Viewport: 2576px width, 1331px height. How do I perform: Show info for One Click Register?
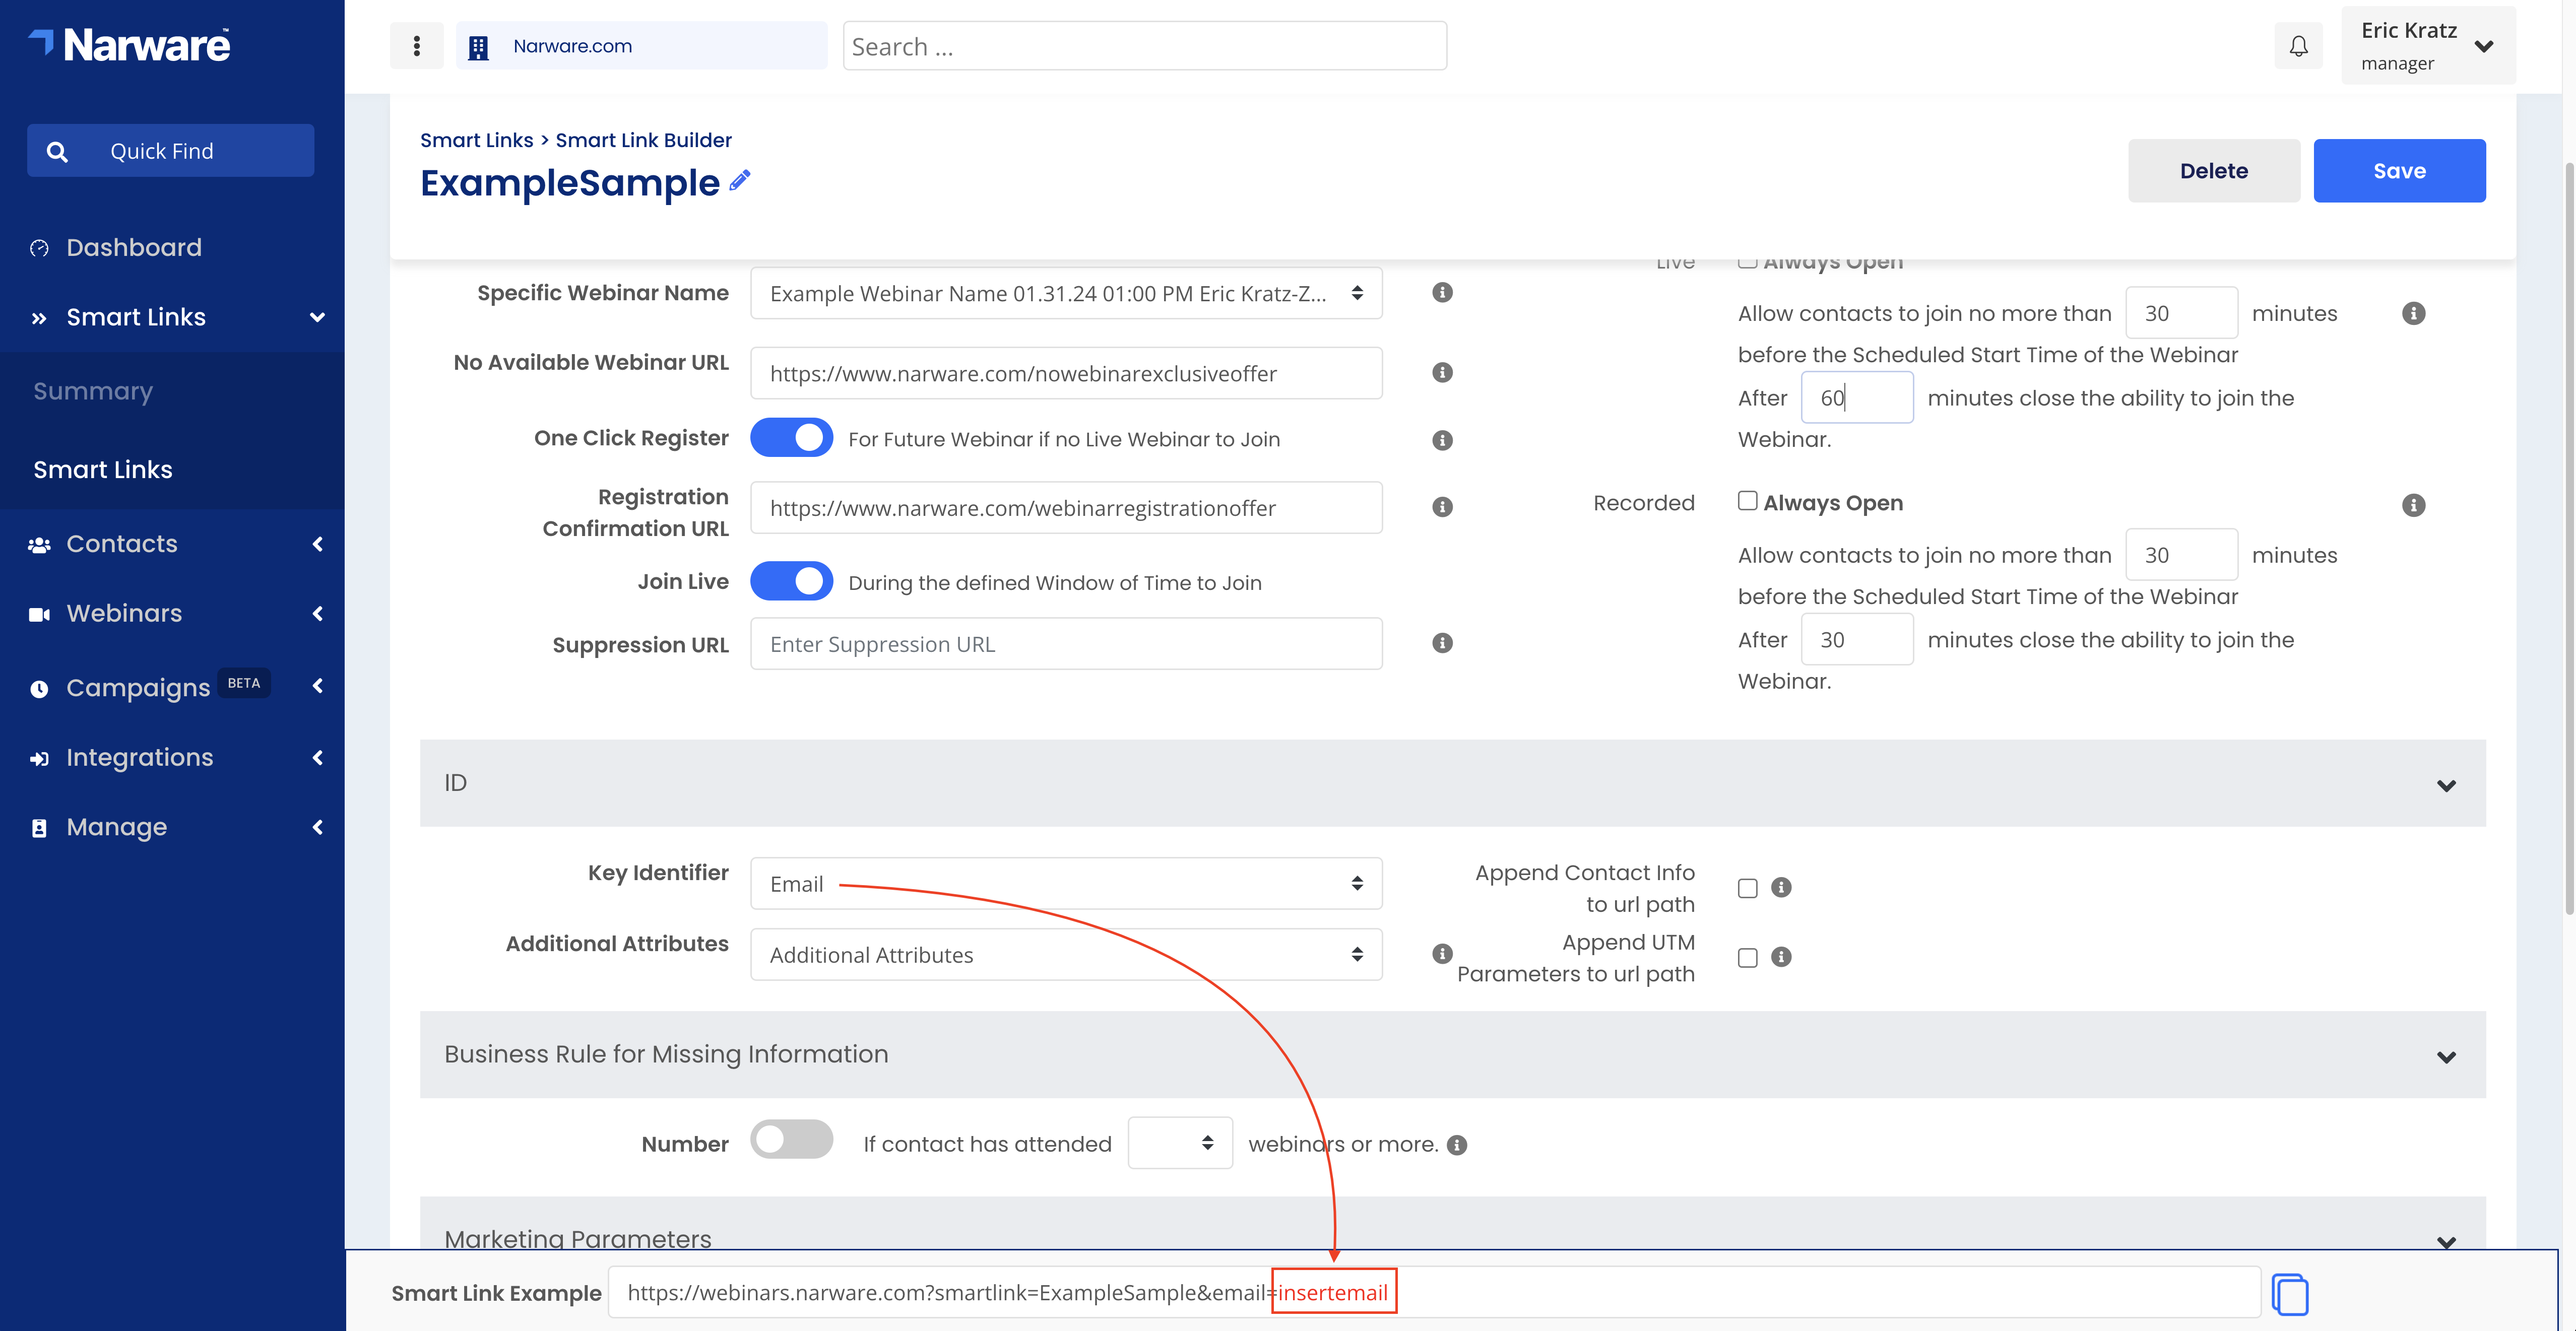pos(1442,440)
